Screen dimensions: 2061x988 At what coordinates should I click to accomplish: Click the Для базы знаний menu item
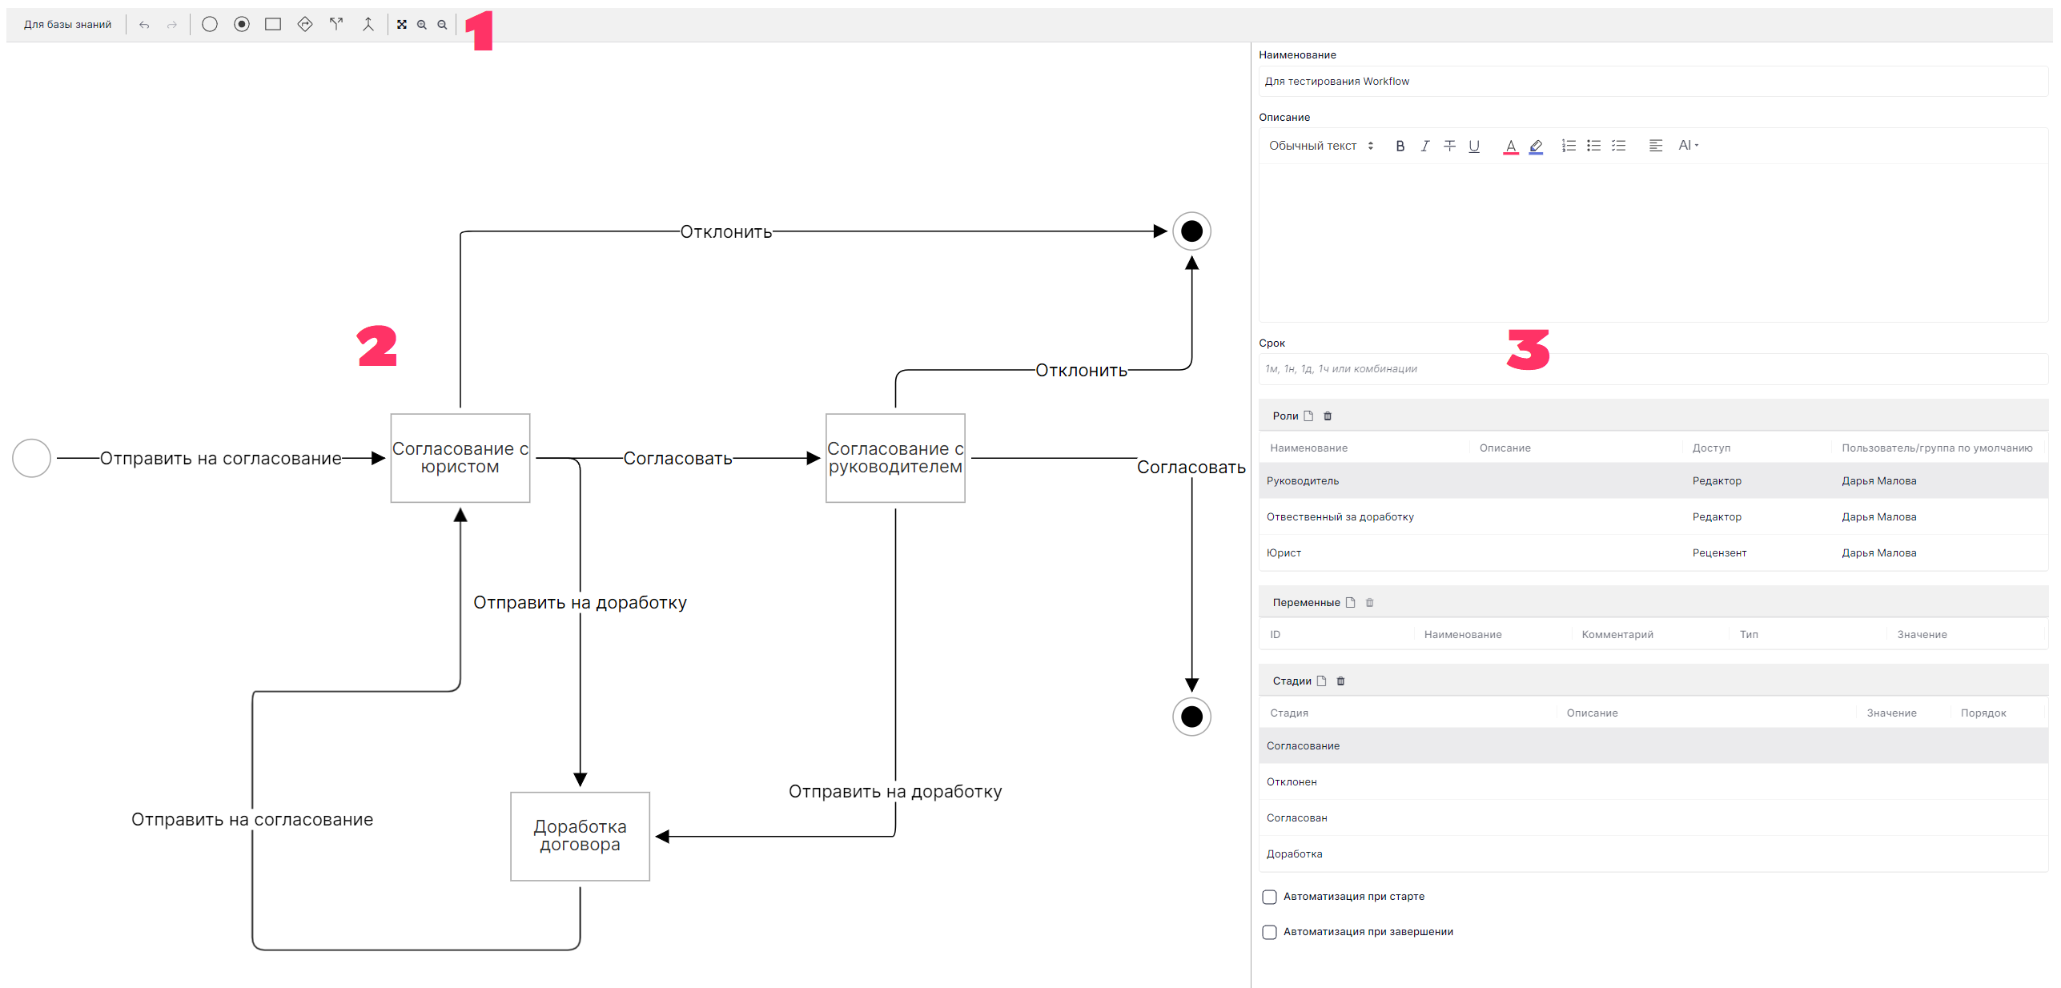(67, 25)
